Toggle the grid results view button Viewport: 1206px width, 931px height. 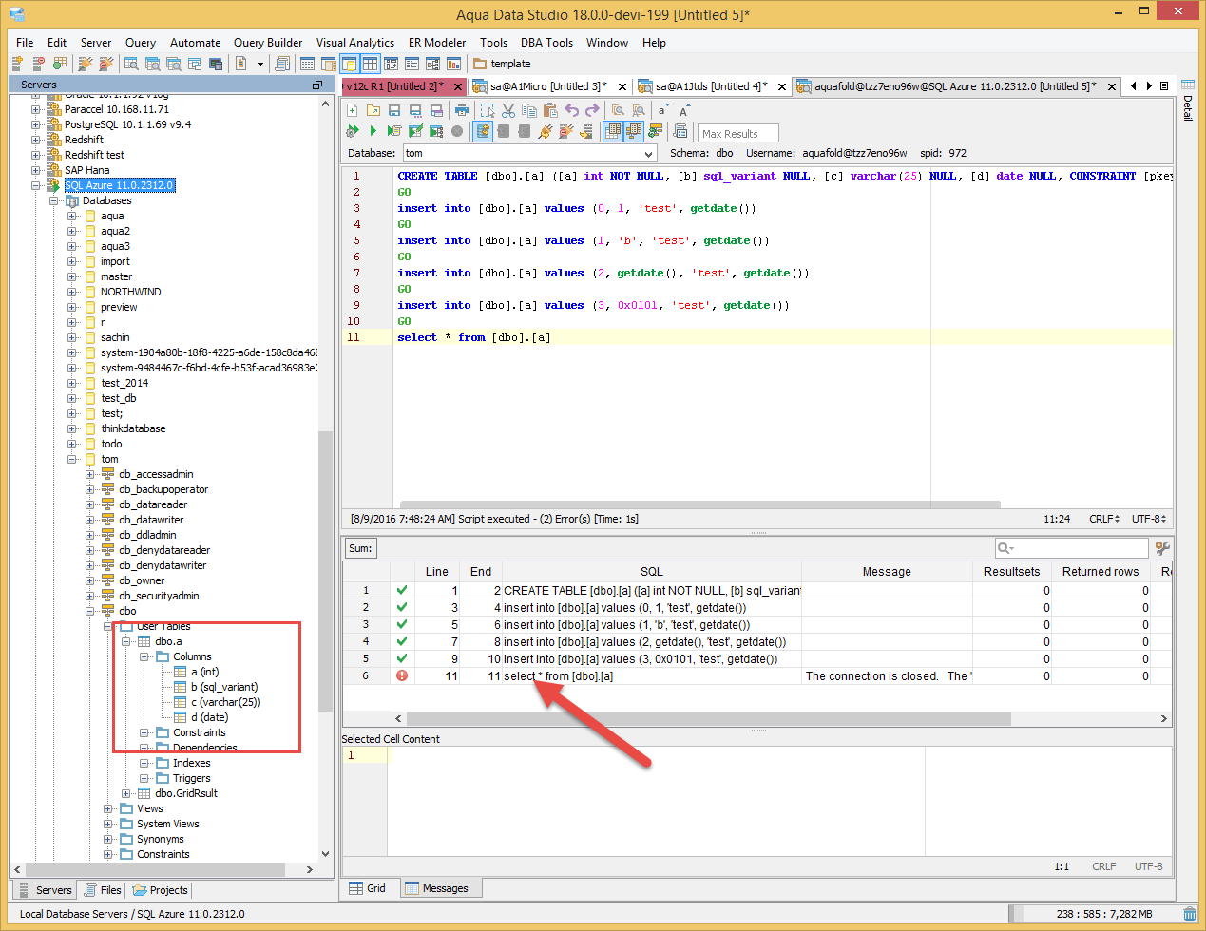pos(613,131)
